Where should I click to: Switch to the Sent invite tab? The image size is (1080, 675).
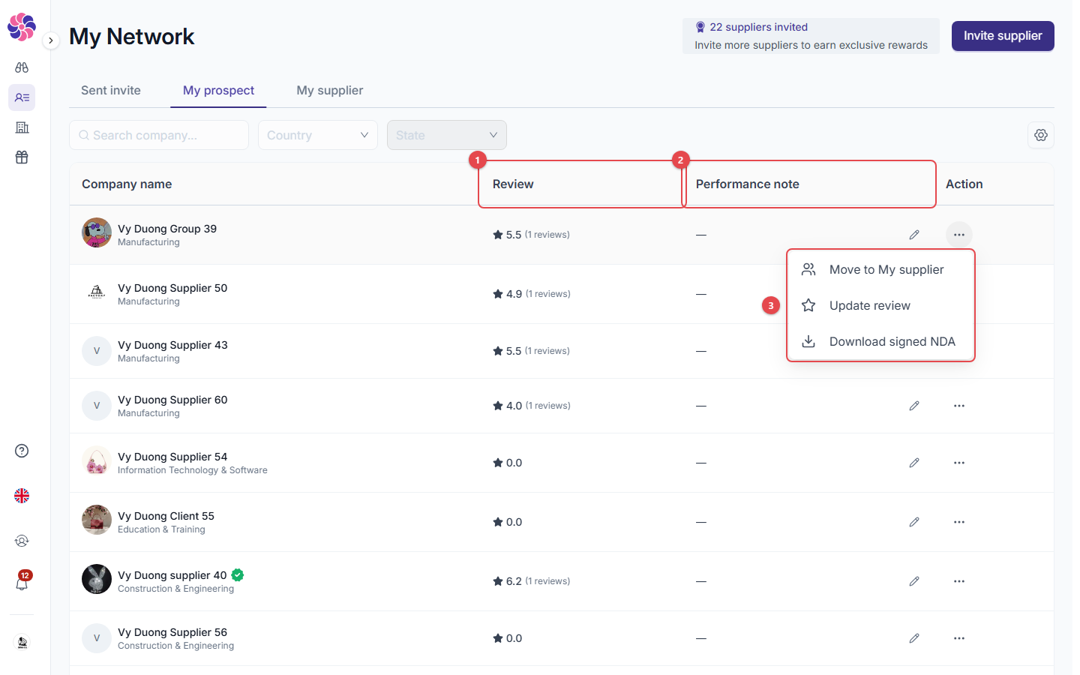point(111,90)
